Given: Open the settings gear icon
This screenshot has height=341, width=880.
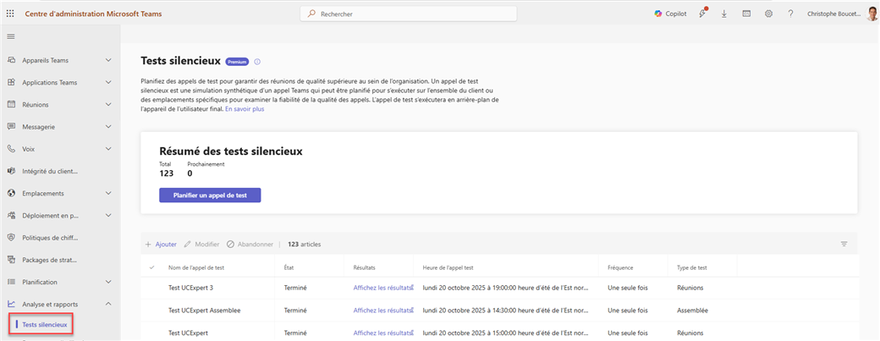Looking at the screenshot, I should click(768, 14).
